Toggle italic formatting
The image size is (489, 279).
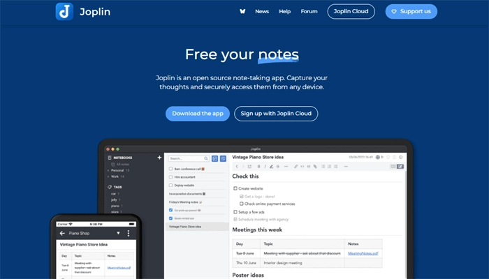[x=265, y=167]
